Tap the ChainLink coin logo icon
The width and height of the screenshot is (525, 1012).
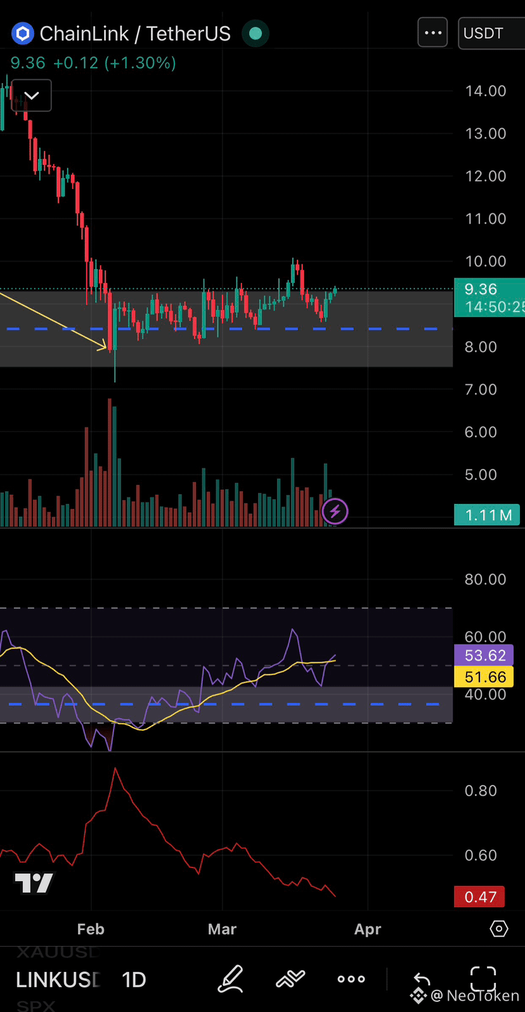(23, 33)
